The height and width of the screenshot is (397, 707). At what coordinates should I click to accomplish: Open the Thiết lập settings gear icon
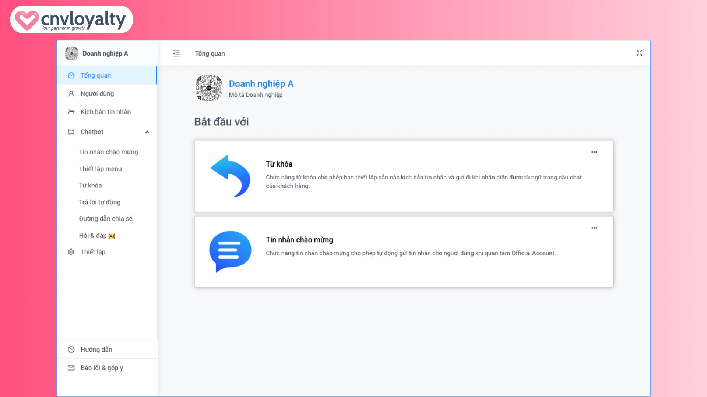coord(71,252)
